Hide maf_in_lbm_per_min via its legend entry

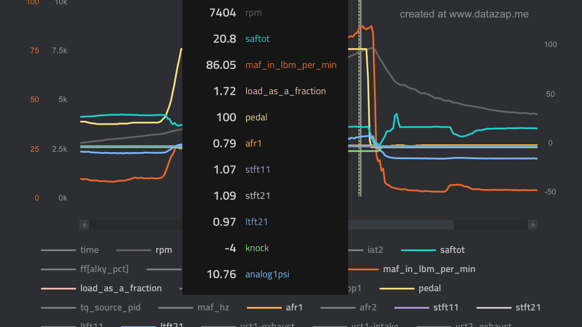[411, 269]
